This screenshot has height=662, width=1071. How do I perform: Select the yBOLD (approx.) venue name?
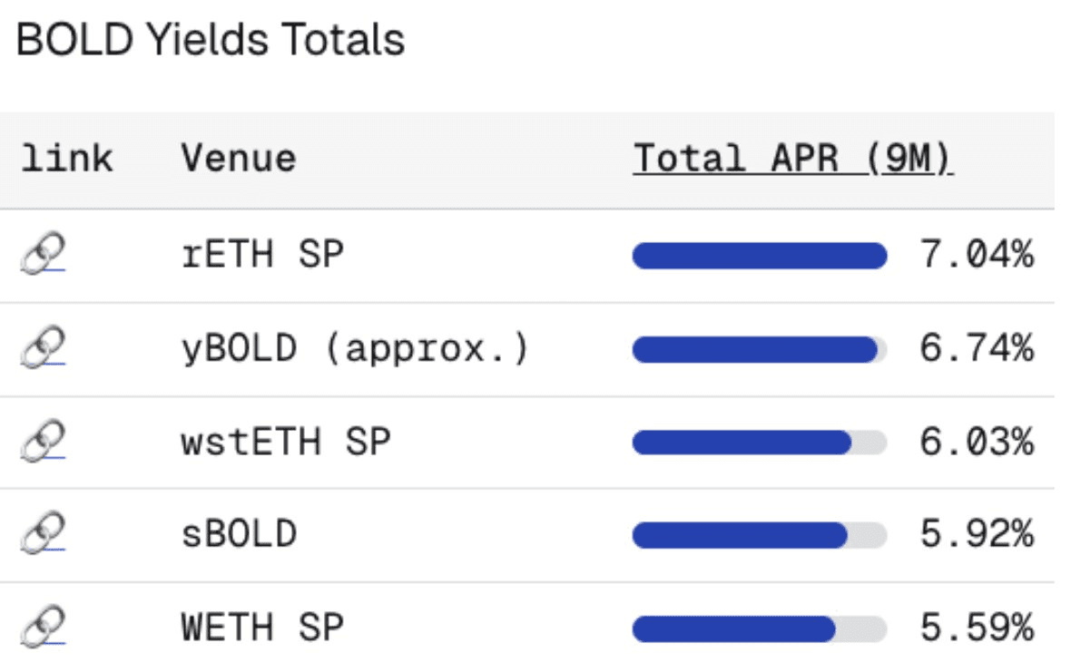354,349
